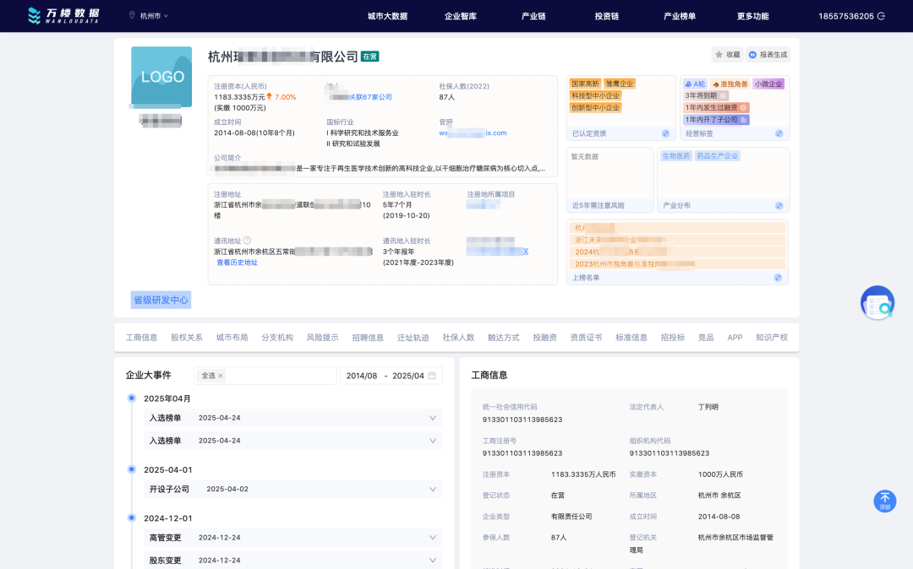Screen dimensions: 913x569
Task: Open the 上榜名单 panel expand icon
Action: coord(778,277)
